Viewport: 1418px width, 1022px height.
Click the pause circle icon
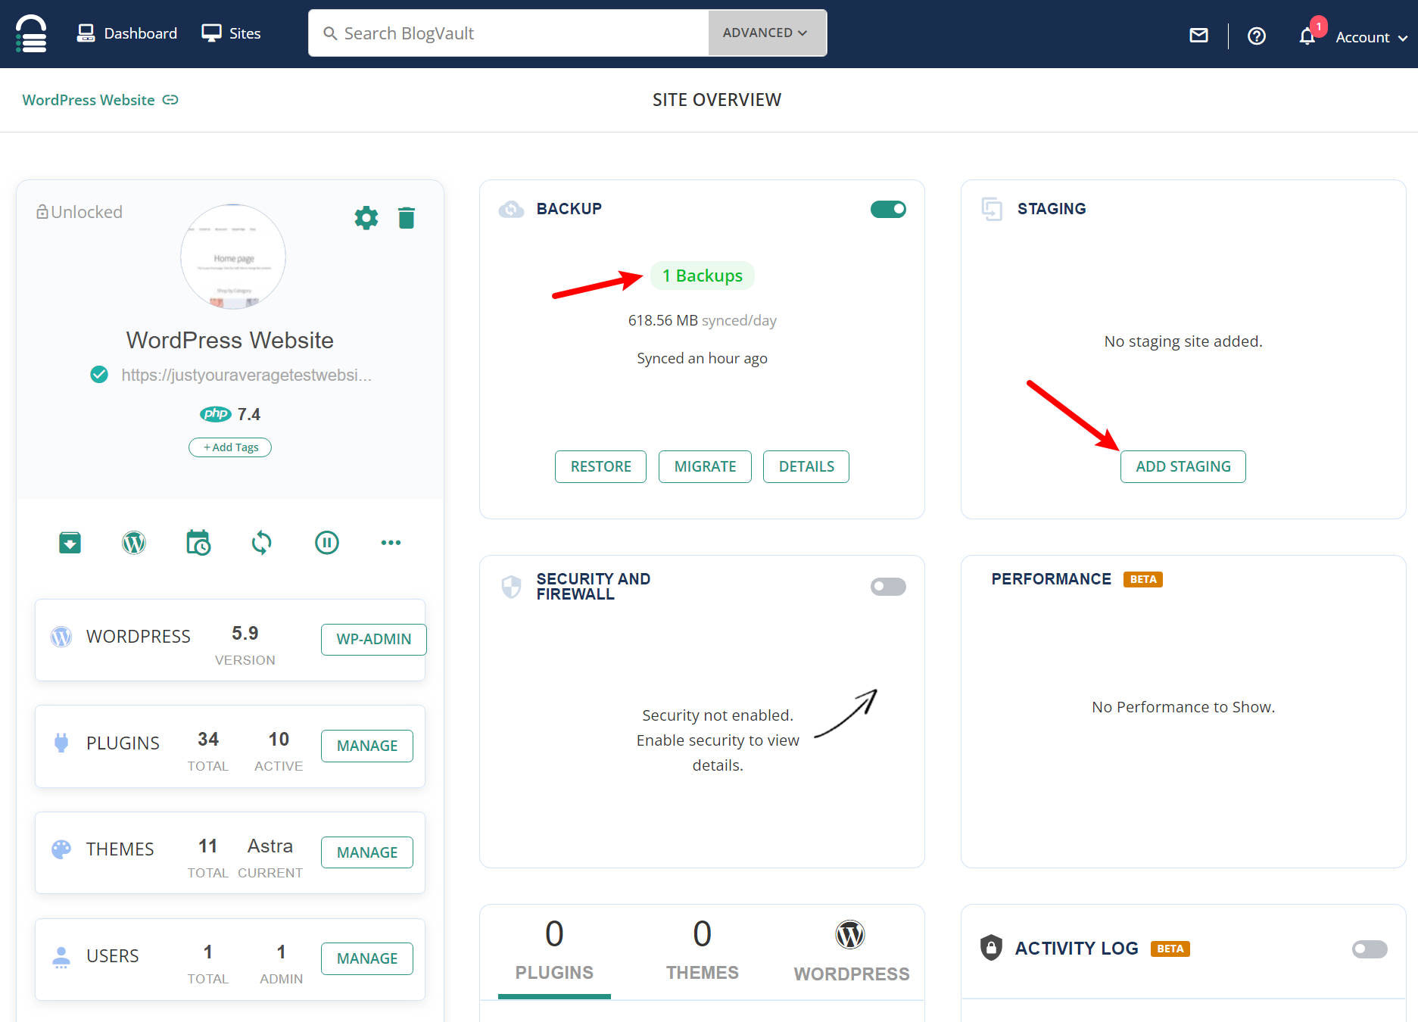pos(327,543)
